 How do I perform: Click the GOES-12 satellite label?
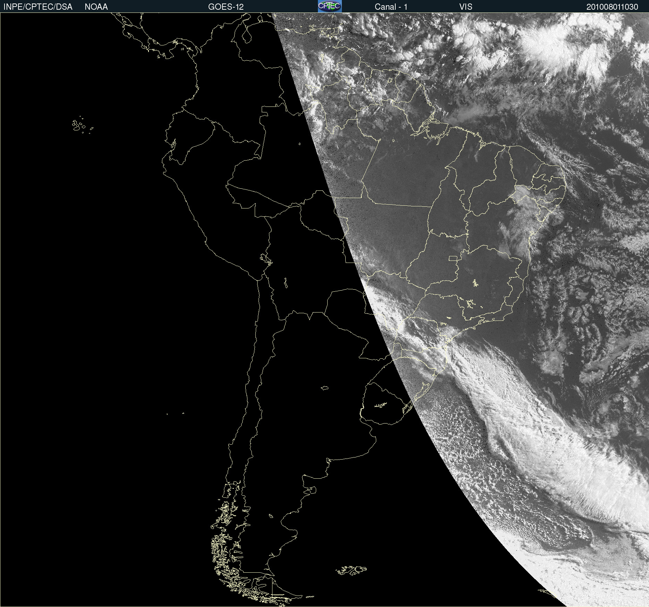click(x=226, y=7)
